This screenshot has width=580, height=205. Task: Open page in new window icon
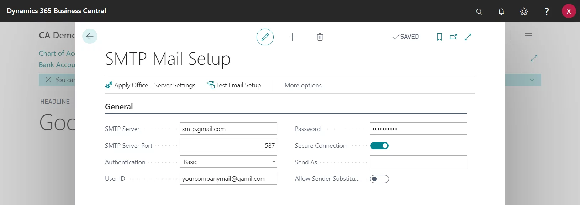453,37
